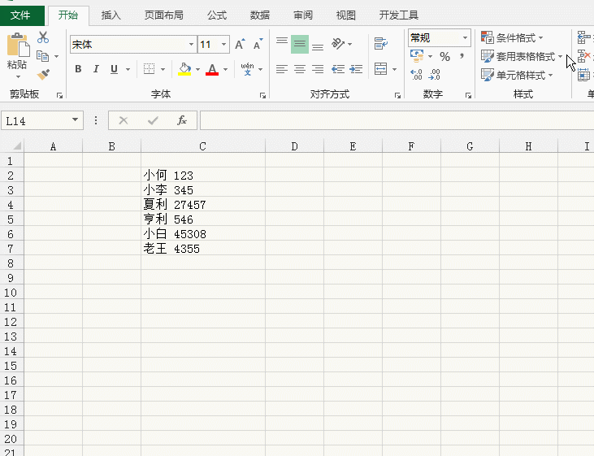594x456 pixels.
Task: Align text right
Action: [318, 69]
